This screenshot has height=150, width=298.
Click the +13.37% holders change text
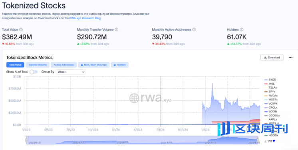tap(236, 44)
